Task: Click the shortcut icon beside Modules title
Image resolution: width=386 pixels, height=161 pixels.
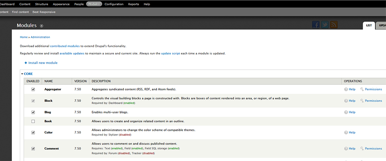Action: pos(41,26)
